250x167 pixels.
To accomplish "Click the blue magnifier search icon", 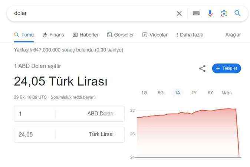I will tap(237, 13).
